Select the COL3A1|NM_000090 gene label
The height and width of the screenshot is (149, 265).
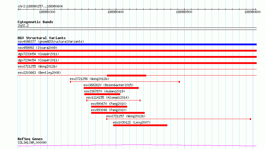(32, 142)
